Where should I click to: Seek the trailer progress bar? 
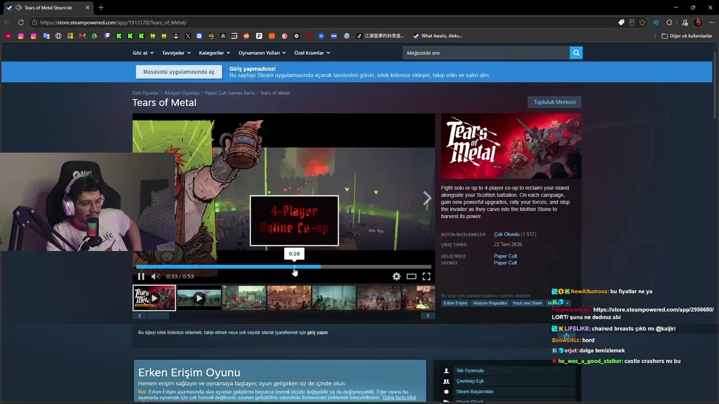[x=284, y=267]
